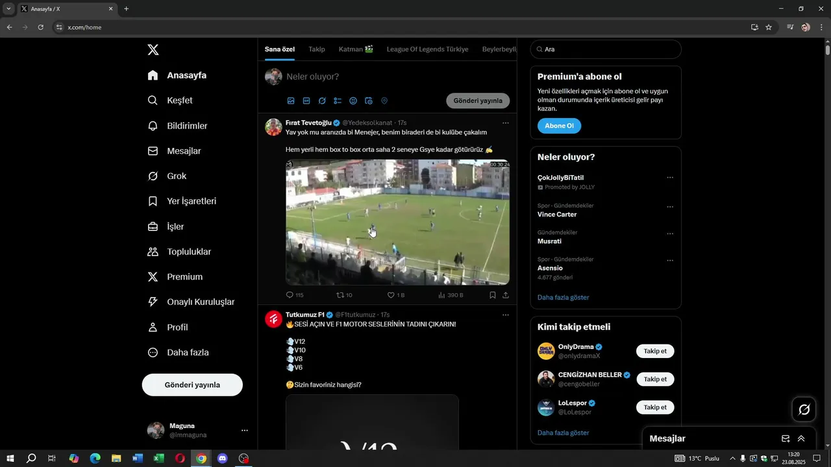The width and height of the screenshot is (831, 467).
Task: Click Daha fazla göster under trends
Action: 564,298
